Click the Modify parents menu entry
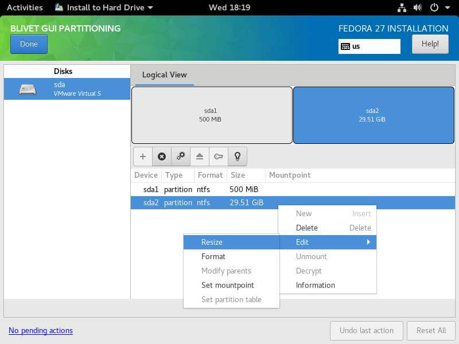This screenshot has height=344, width=459. (x=232, y=271)
